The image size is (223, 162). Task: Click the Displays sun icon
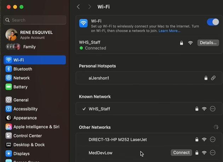coord(9,154)
